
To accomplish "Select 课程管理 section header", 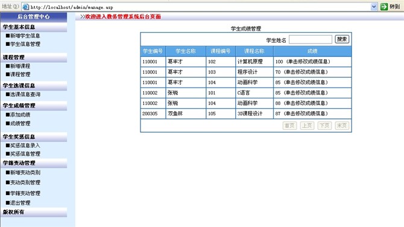I will coord(34,57).
